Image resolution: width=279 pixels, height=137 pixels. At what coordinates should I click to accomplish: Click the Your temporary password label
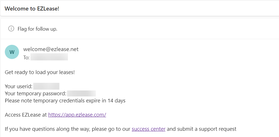(x=36, y=94)
